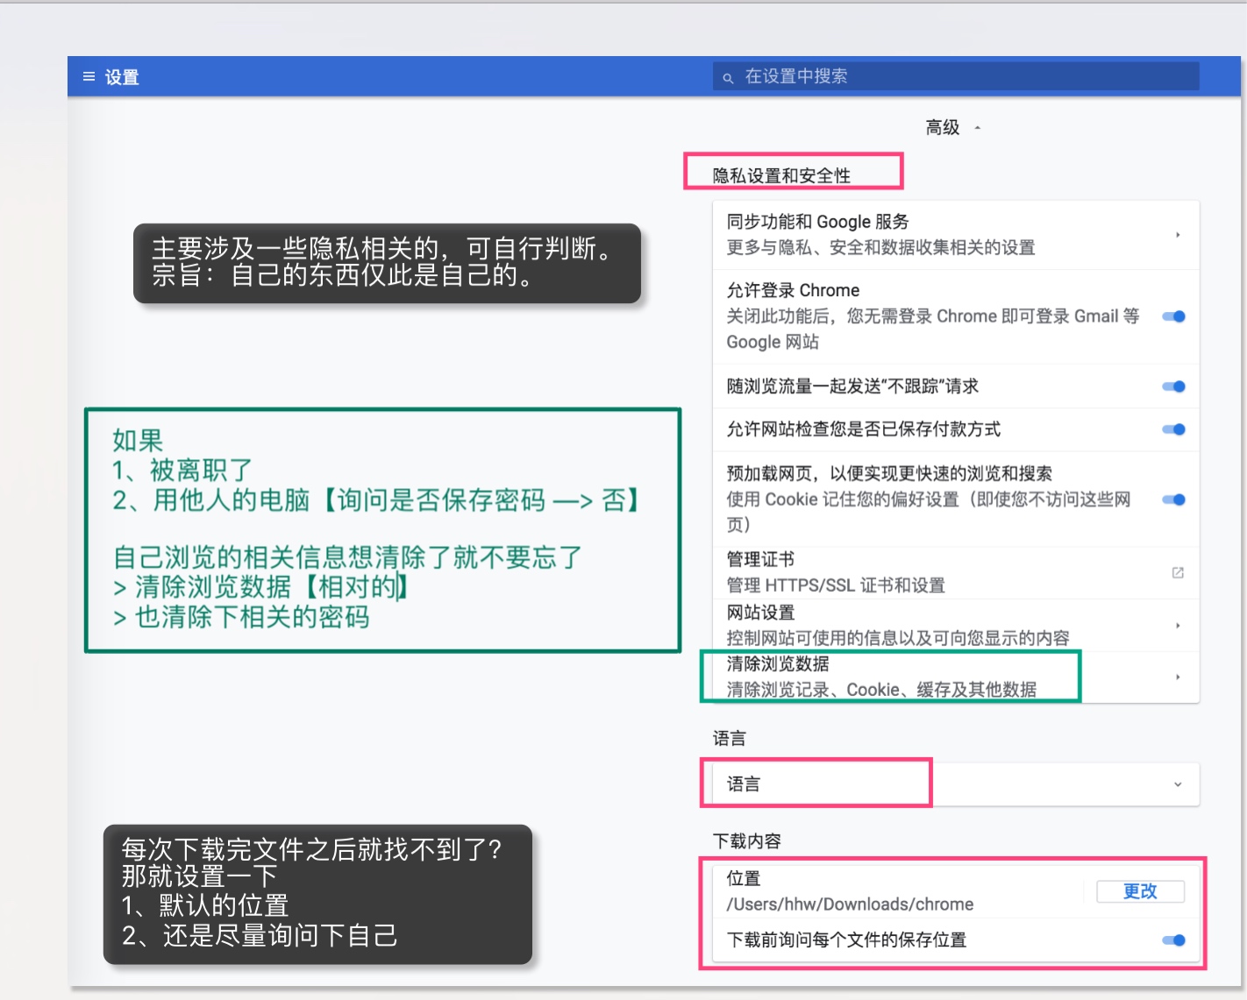Toggle 下载前询问每个文件的保存位置 switch

pos(1173,940)
